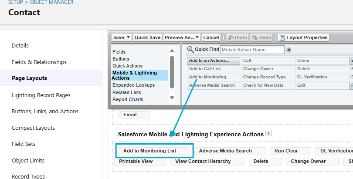Click the Layout Properties icon
The image size is (353, 179).
pyautogui.click(x=282, y=38)
